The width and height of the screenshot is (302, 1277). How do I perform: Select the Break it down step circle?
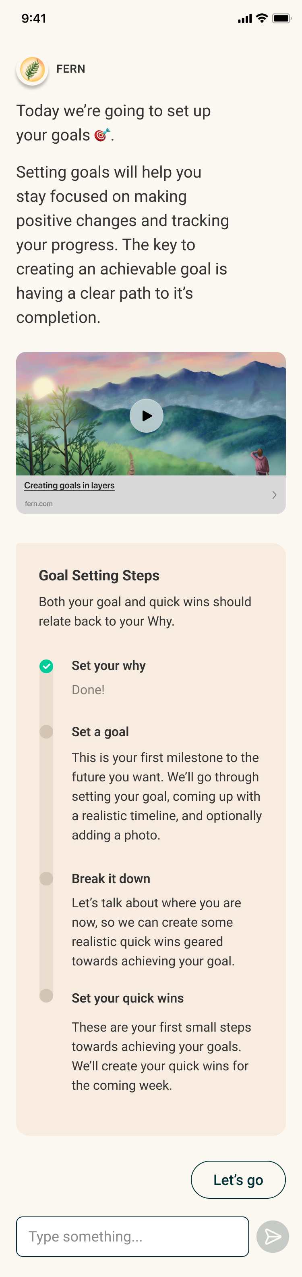coord(46,878)
